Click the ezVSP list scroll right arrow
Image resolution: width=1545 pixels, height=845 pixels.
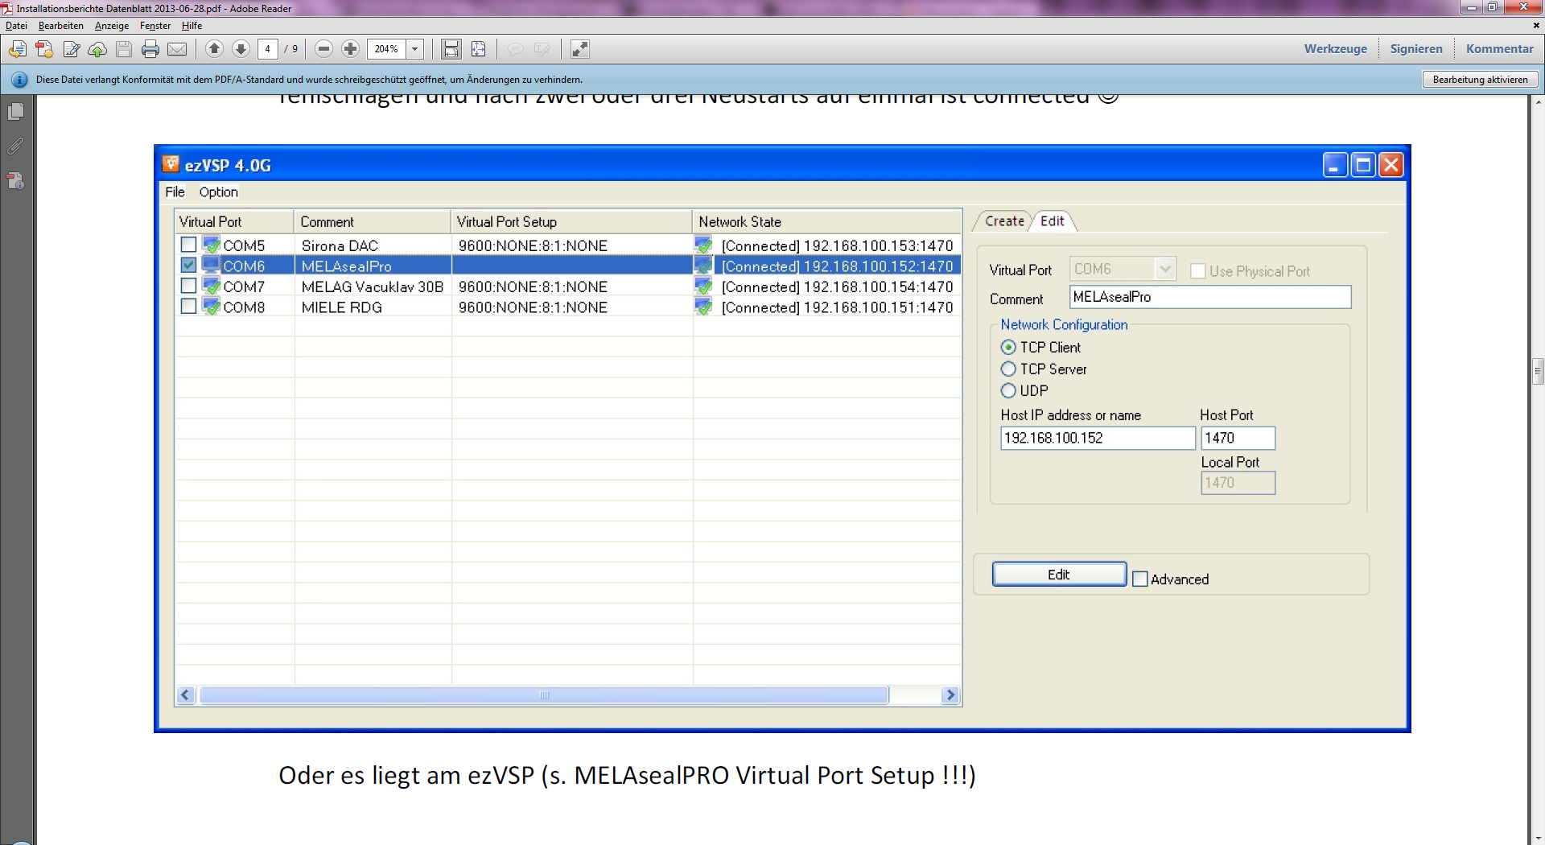[x=950, y=695]
